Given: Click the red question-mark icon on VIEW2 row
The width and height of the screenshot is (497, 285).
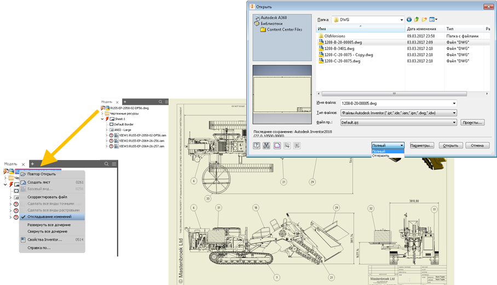Looking at the screenshot, I should coord(111,141).
